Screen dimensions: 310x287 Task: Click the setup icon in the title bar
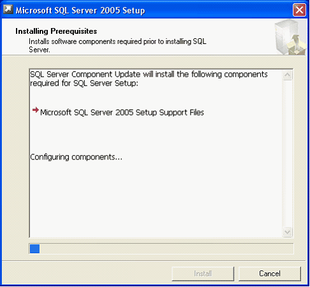pyautogui.click(x=8, y=10)
